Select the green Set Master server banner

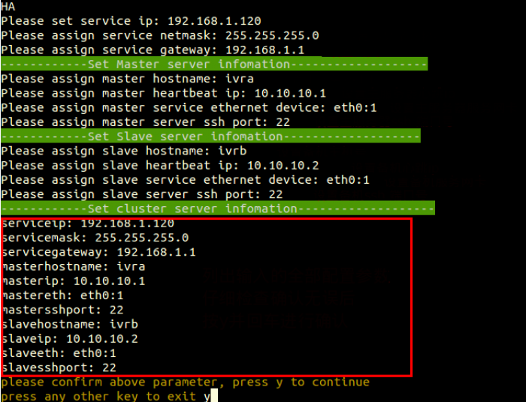[213, 64]
